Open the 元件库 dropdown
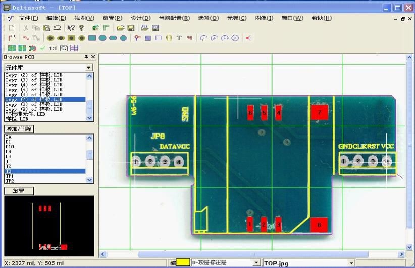 89,68
